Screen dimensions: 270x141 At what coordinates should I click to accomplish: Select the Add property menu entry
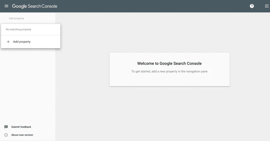[22, 42]
